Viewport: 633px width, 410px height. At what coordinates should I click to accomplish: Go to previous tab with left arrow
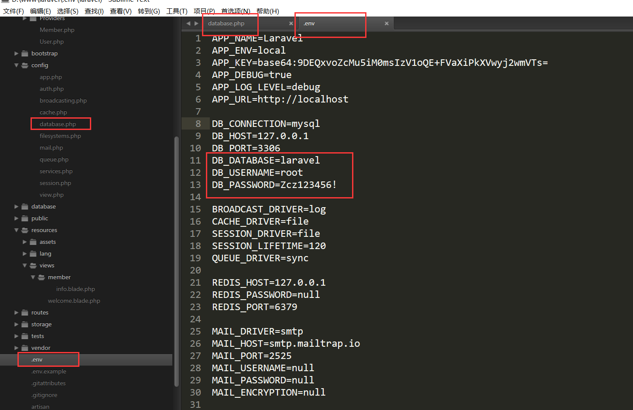(x=188, y=24)
